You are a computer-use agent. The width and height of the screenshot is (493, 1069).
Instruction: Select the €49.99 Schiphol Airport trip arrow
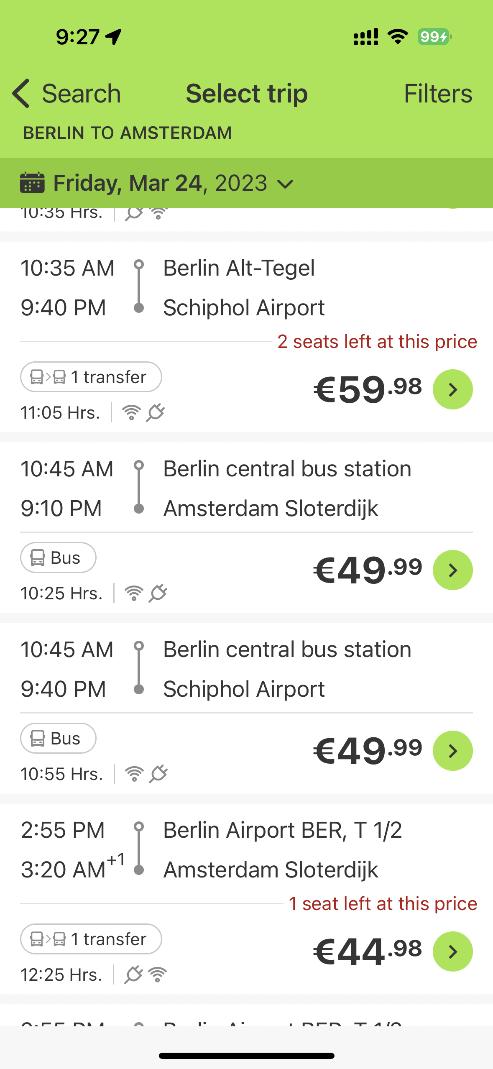[452, 751]
